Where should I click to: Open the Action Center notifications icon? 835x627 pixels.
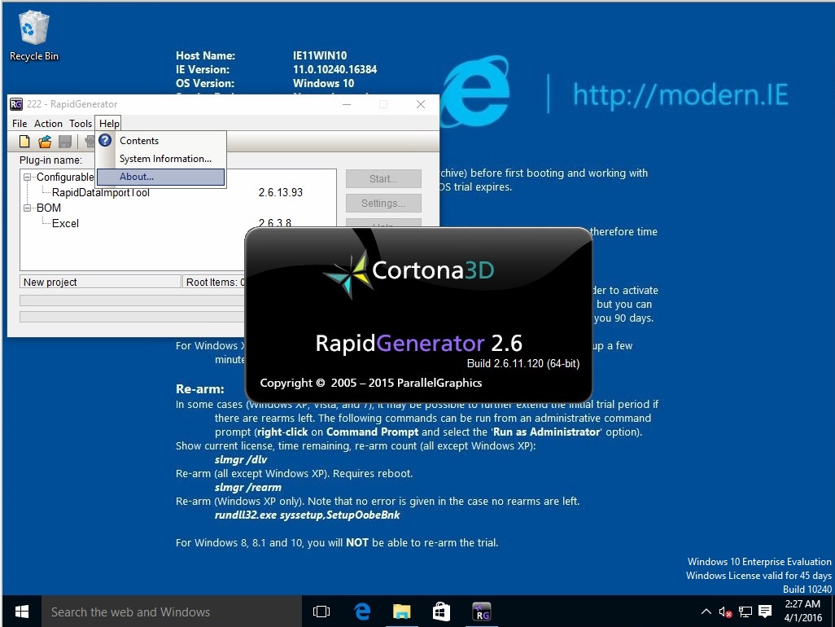[765, 612]
